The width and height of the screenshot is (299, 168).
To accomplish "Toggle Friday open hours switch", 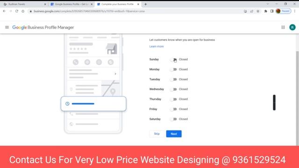I will click(x=173, y=109).
